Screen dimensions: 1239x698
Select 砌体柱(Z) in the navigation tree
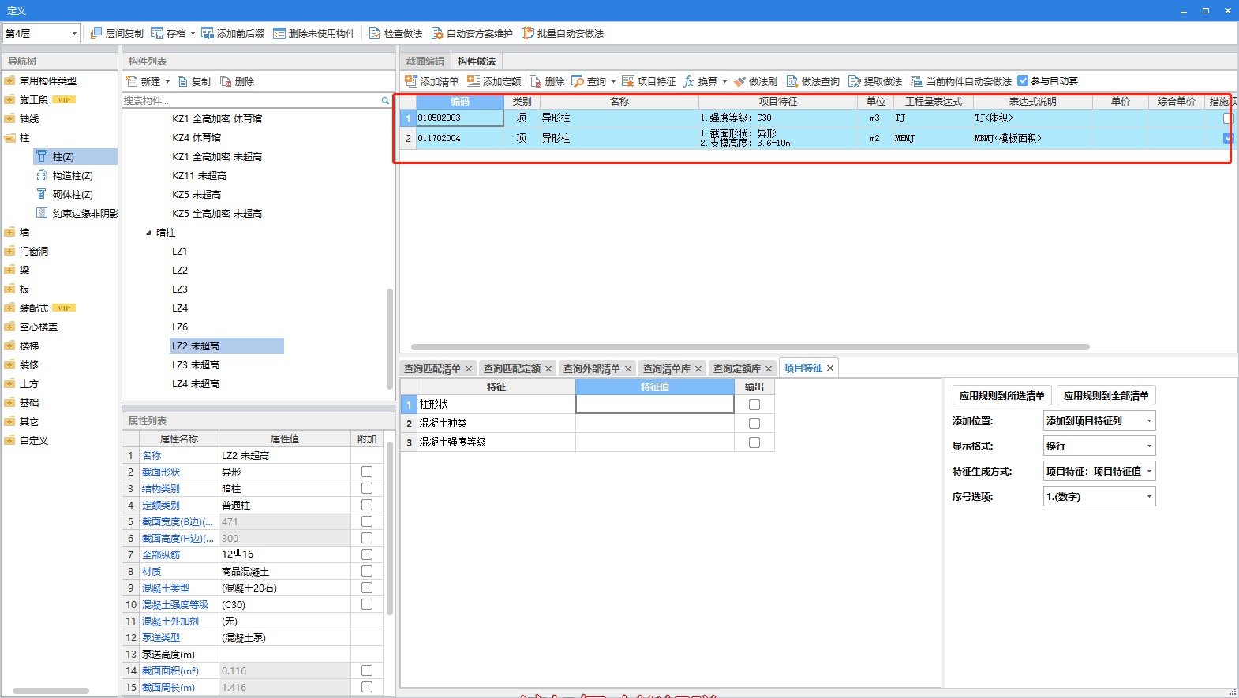coord(73,195)
